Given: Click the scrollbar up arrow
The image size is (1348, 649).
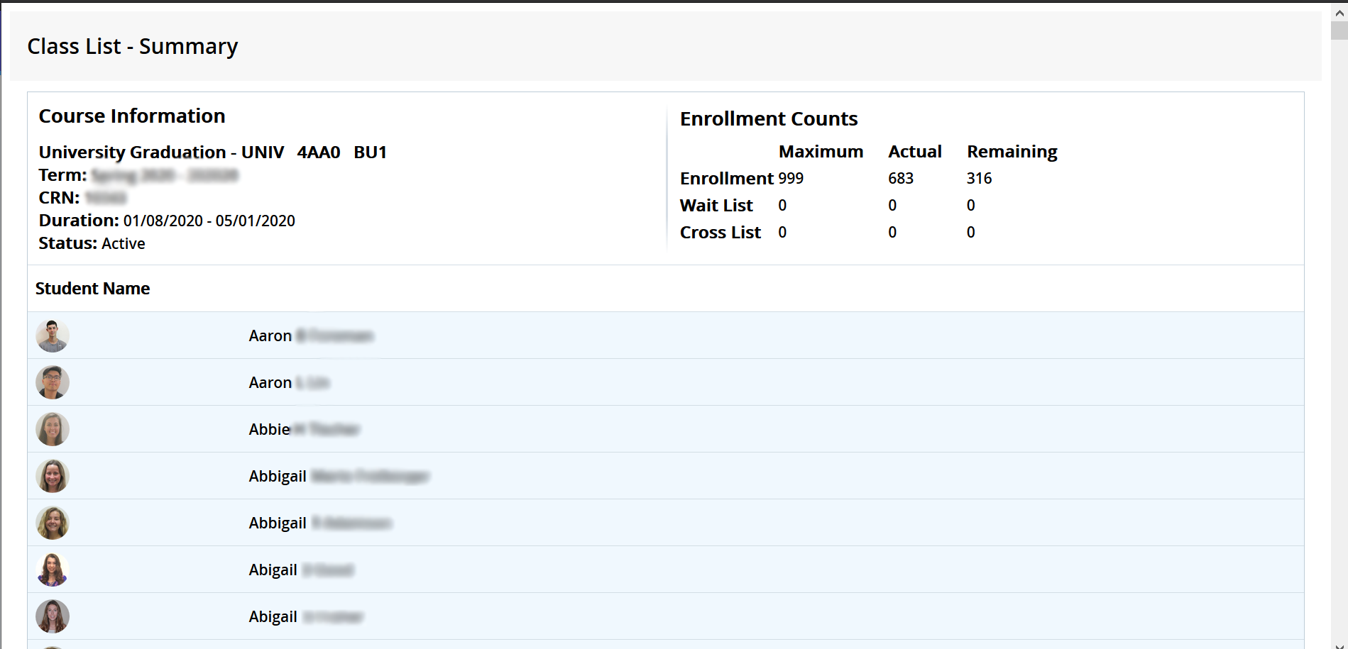Looking at the screenshot, I should pos(1339,13).
